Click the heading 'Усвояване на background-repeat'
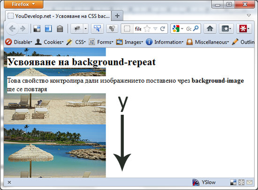This screenshot has width=258, height=190. tap(82, 62)
